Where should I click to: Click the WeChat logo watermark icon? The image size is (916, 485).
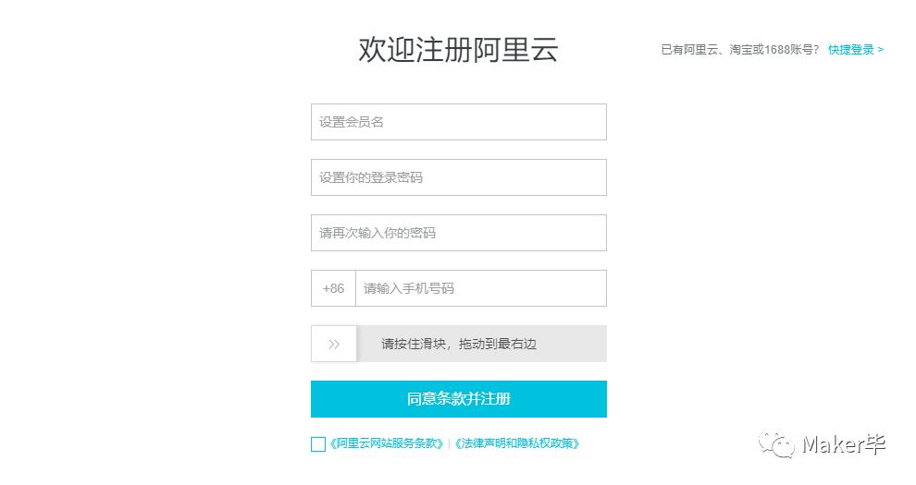776,444
